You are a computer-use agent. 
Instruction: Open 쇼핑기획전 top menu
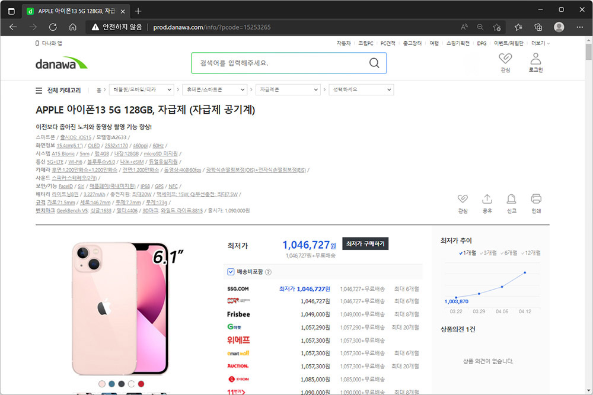click(458, 43)
